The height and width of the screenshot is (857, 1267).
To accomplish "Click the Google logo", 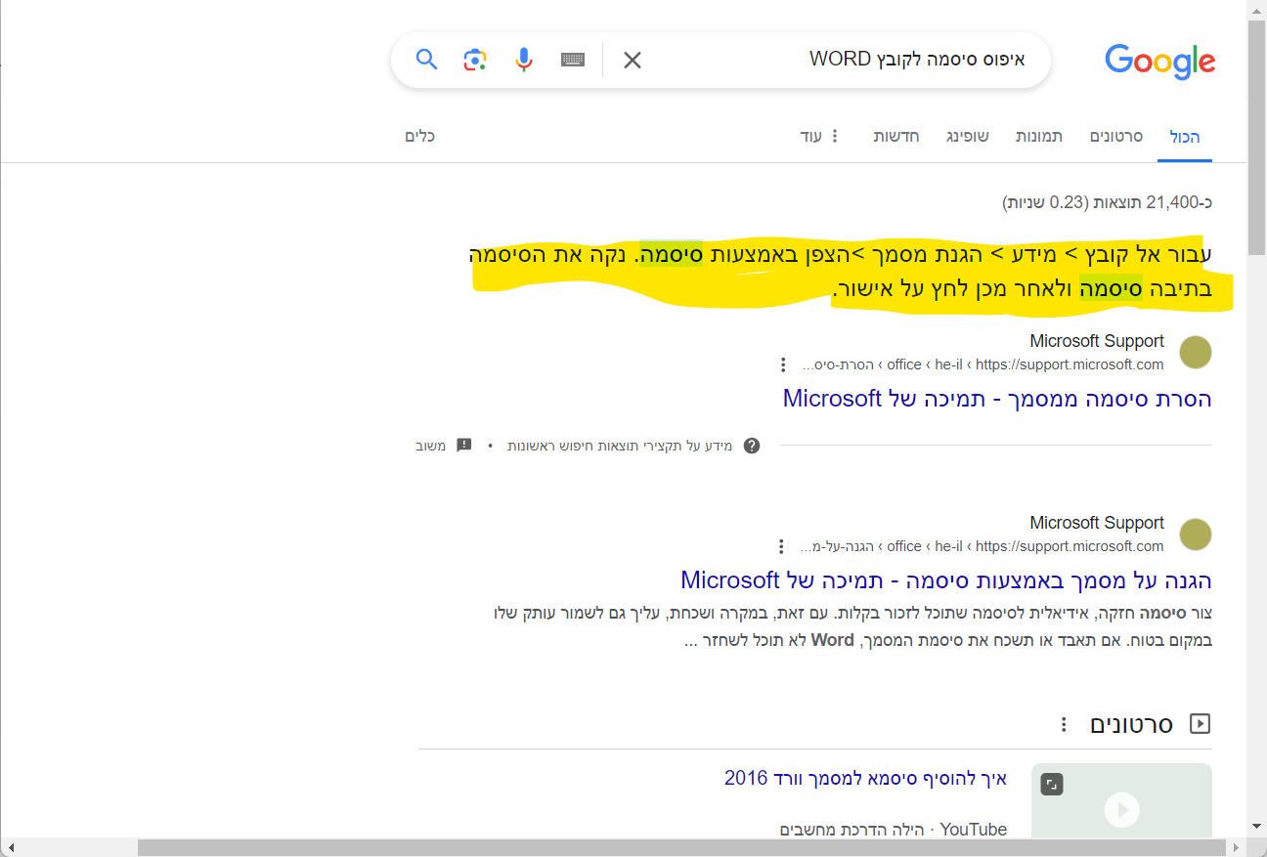I will coord(1159,62).
